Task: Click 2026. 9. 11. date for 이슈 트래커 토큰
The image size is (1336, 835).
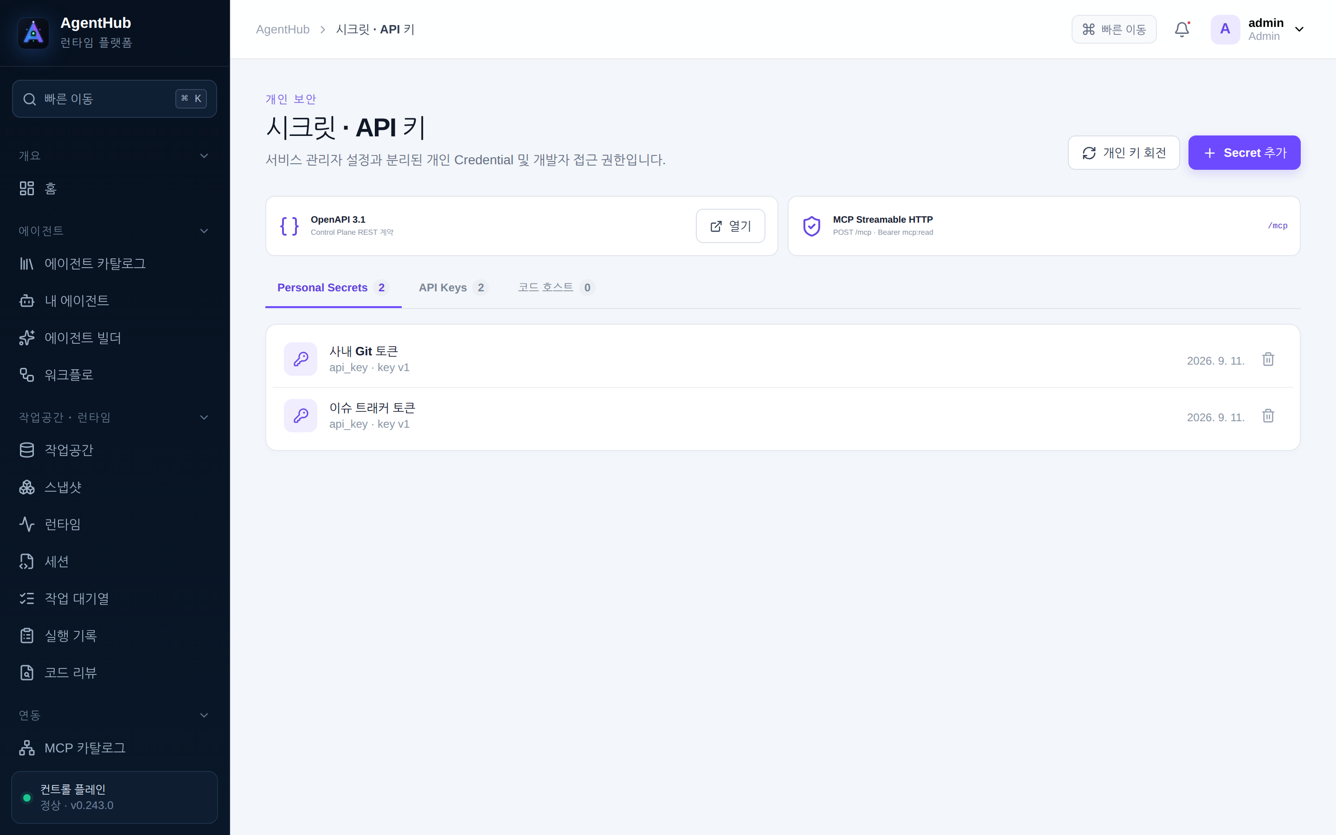Action: click(x=1216, y=417)
